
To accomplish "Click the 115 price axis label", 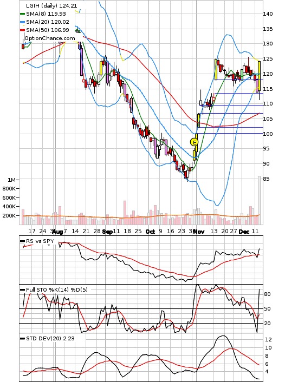I will click(268, 89).
